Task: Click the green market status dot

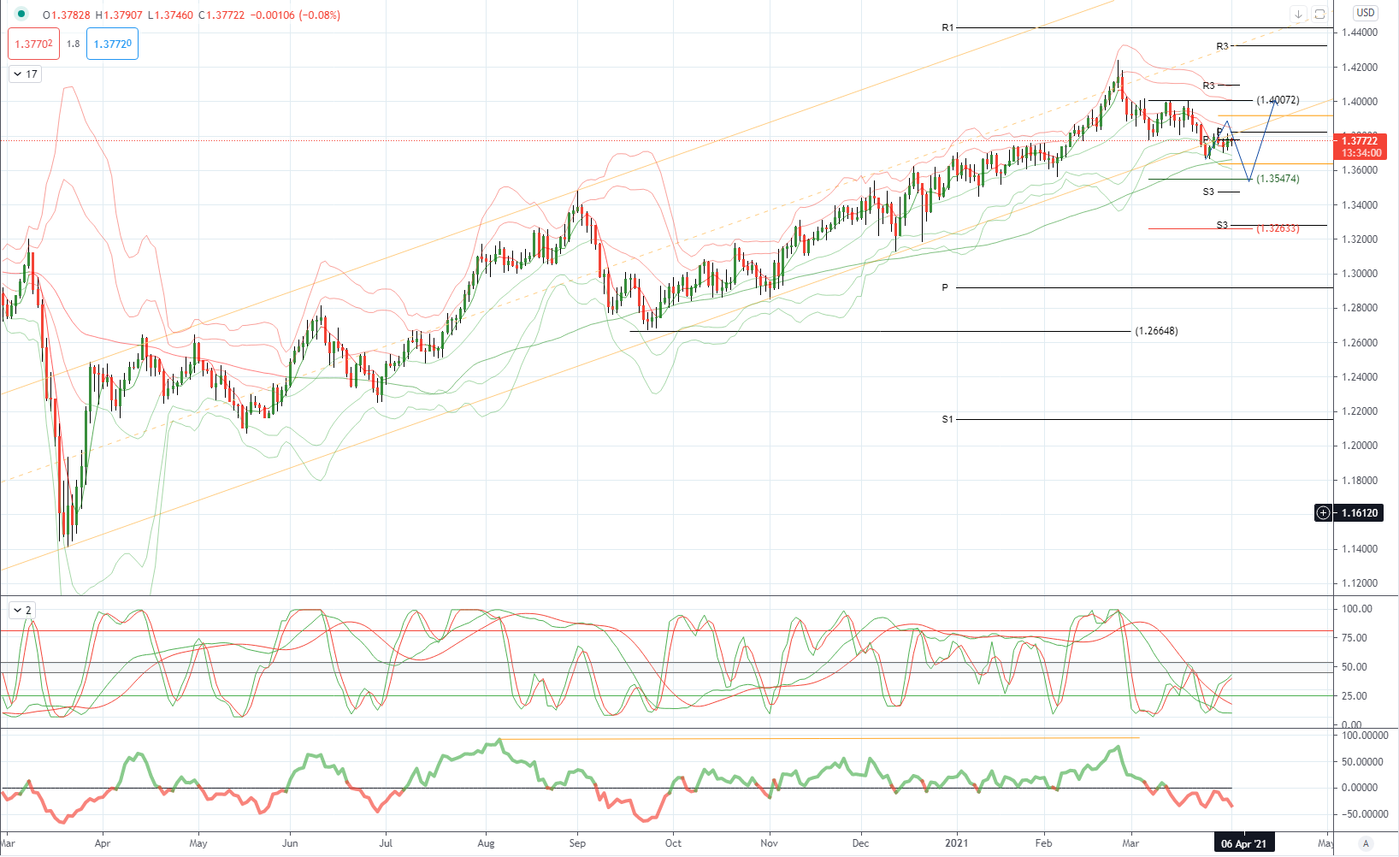Action: click(x=21, y=15)
